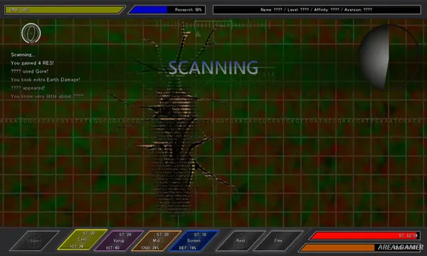Click the red ST stamina bar
Viewport: 427px width, 256px height.
click(364, 235)
